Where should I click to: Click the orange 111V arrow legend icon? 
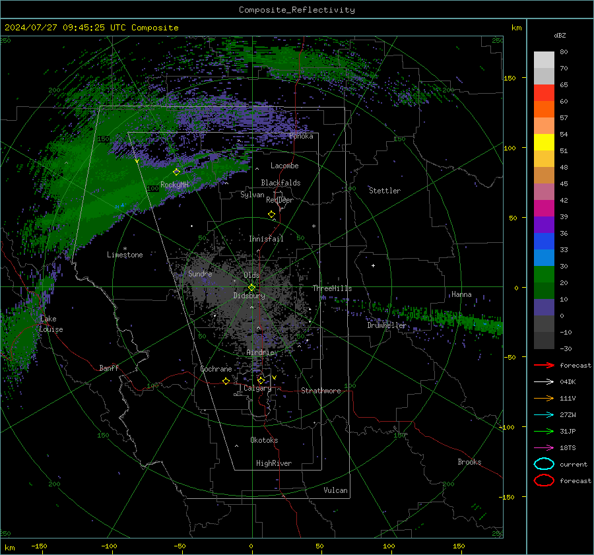click(544, 398)
